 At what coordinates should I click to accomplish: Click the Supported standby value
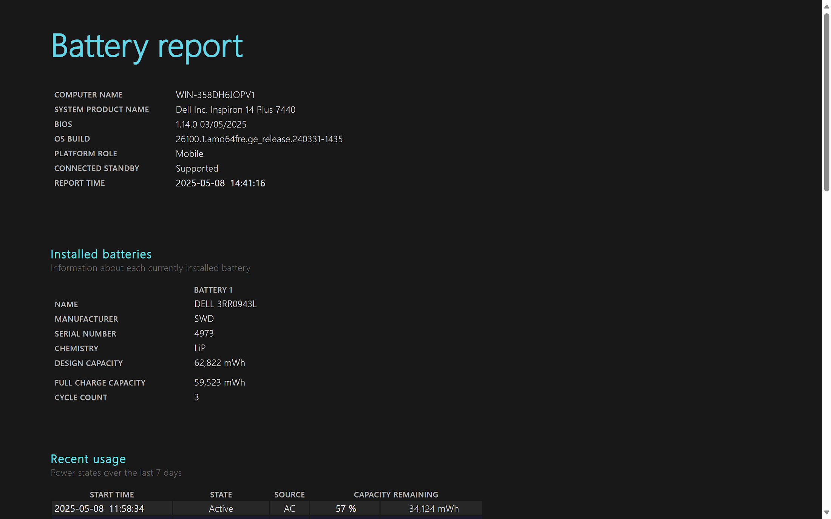point(197,168)
